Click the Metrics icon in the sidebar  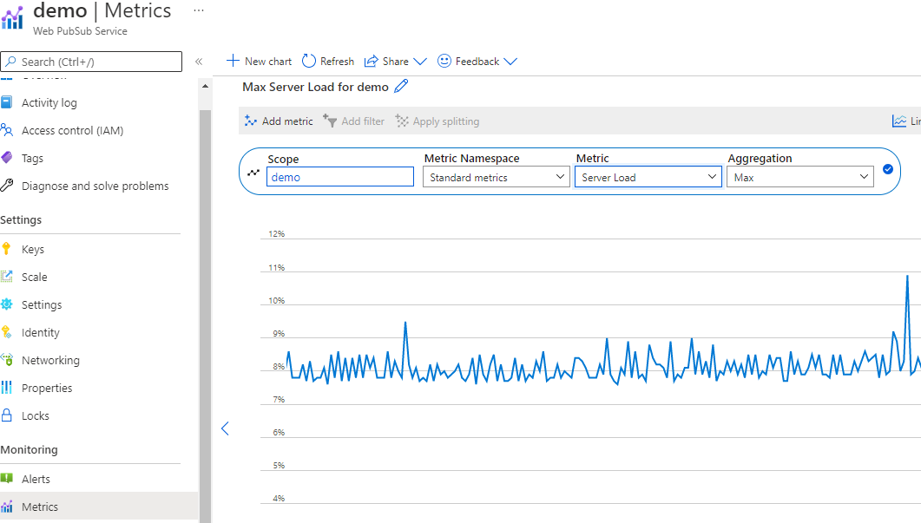click(12, 506)
